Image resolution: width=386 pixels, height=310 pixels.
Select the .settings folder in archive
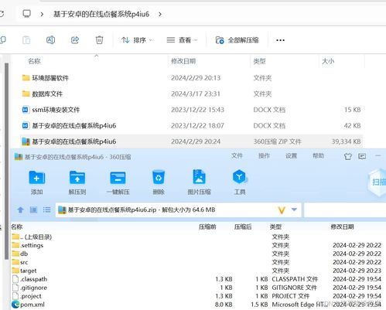(28, 245)
